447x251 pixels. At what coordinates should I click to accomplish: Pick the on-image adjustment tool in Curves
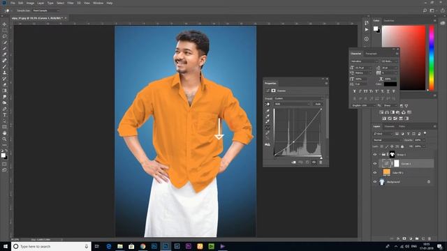tap(268, 104)
